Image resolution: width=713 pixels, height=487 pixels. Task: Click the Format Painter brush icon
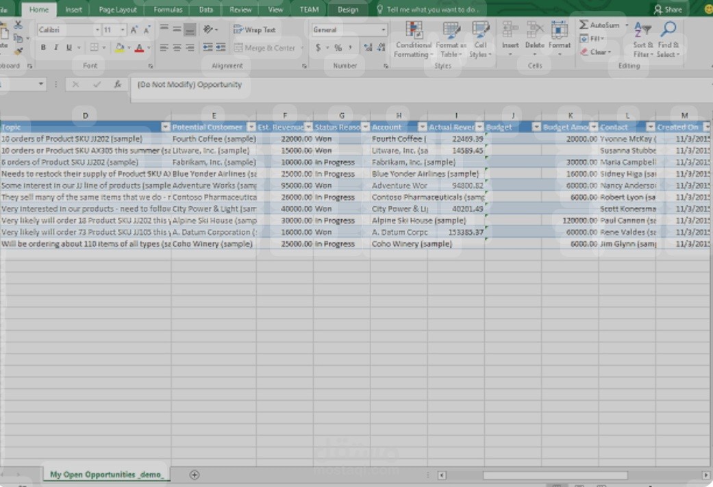(x=18, y=51)
